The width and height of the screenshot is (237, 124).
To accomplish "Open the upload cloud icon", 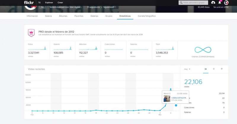I will point(213,3).
